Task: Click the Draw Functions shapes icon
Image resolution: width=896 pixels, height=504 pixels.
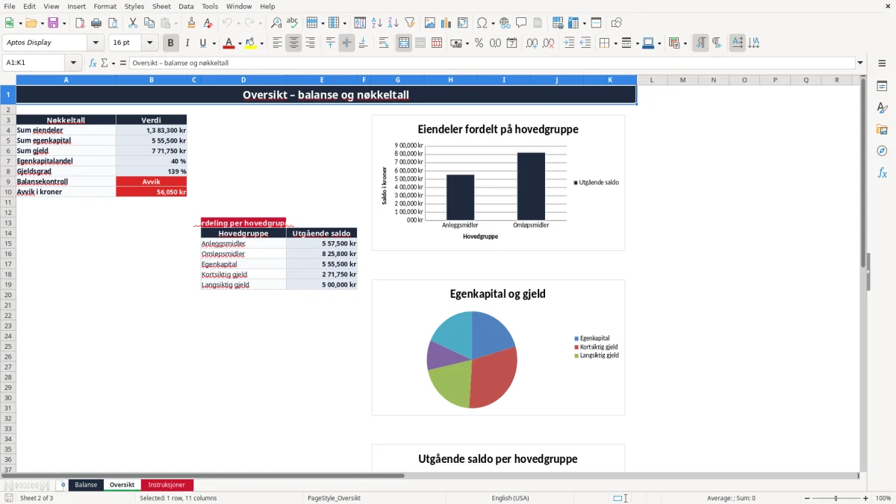Action: [x=616, y=23]
